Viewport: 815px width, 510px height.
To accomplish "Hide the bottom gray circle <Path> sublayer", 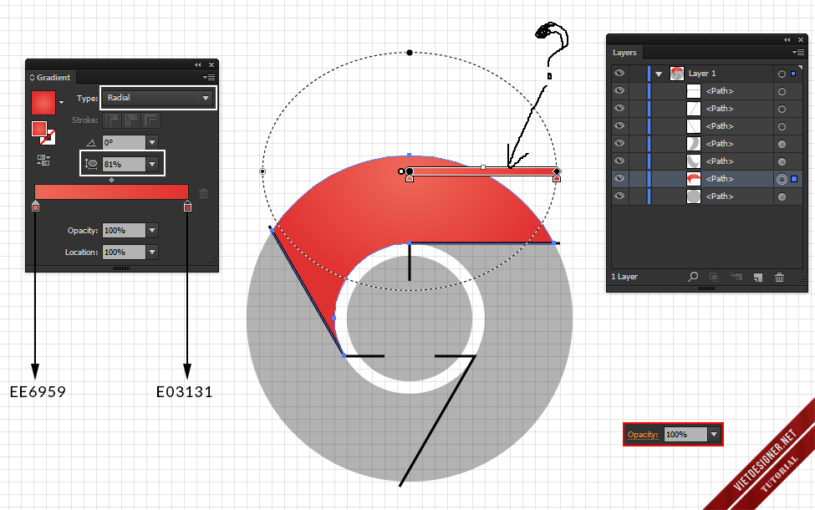I will click(619, 196).
